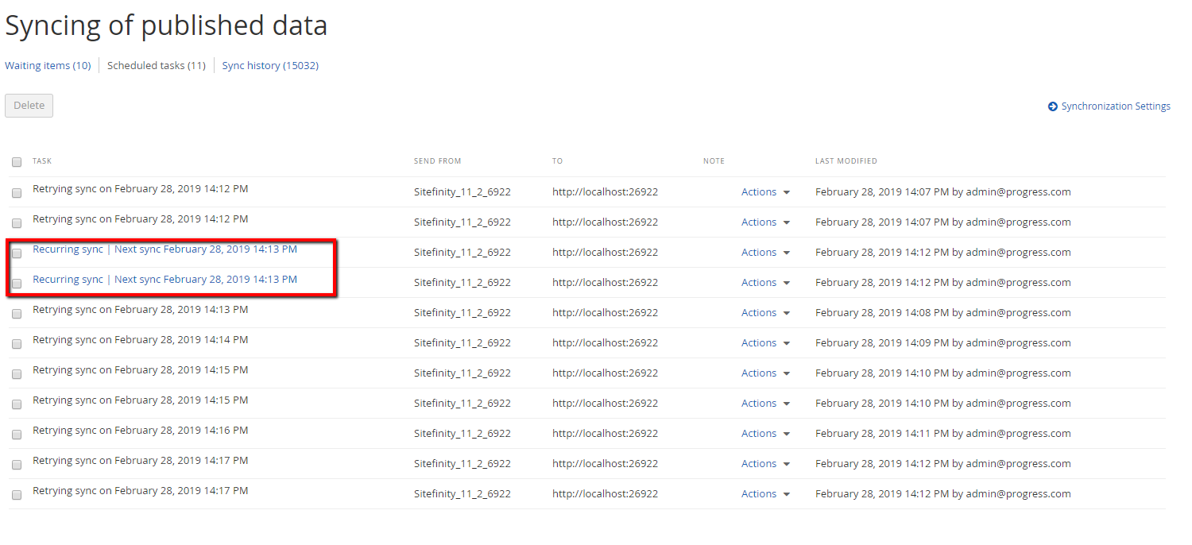Click the LAST MODIFIED column header
Image resolution: width=1192 pixels, height=545 pixels.
[846, 161]
